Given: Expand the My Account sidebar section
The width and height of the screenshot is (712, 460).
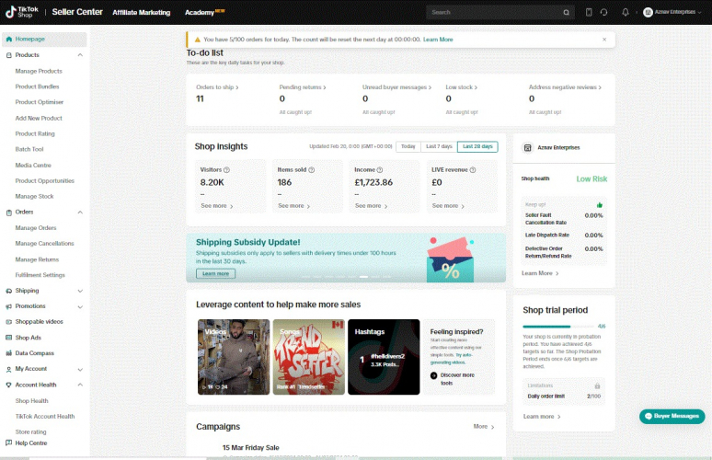Looking at the screenshot, I should [80, 369].
